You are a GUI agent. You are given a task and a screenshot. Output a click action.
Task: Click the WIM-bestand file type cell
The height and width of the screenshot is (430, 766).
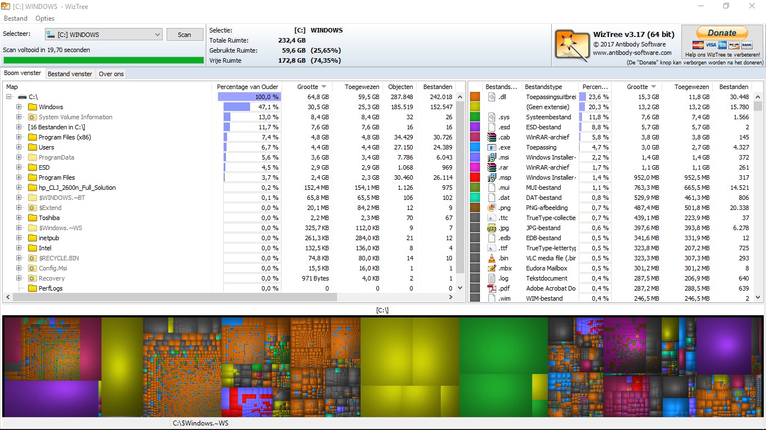pyautogui.click(x=544, y=298)
